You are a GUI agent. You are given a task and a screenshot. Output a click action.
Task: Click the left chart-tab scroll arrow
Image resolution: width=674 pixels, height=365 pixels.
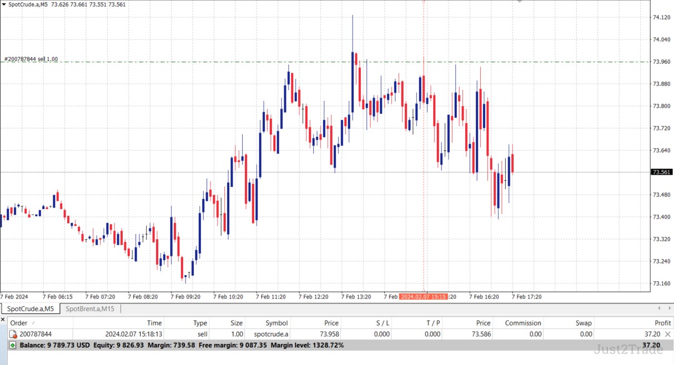pos(659,308)
